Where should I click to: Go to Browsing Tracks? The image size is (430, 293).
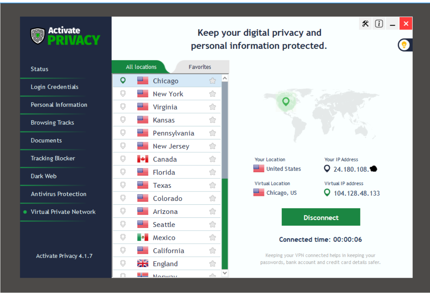(x=53, y=123)
